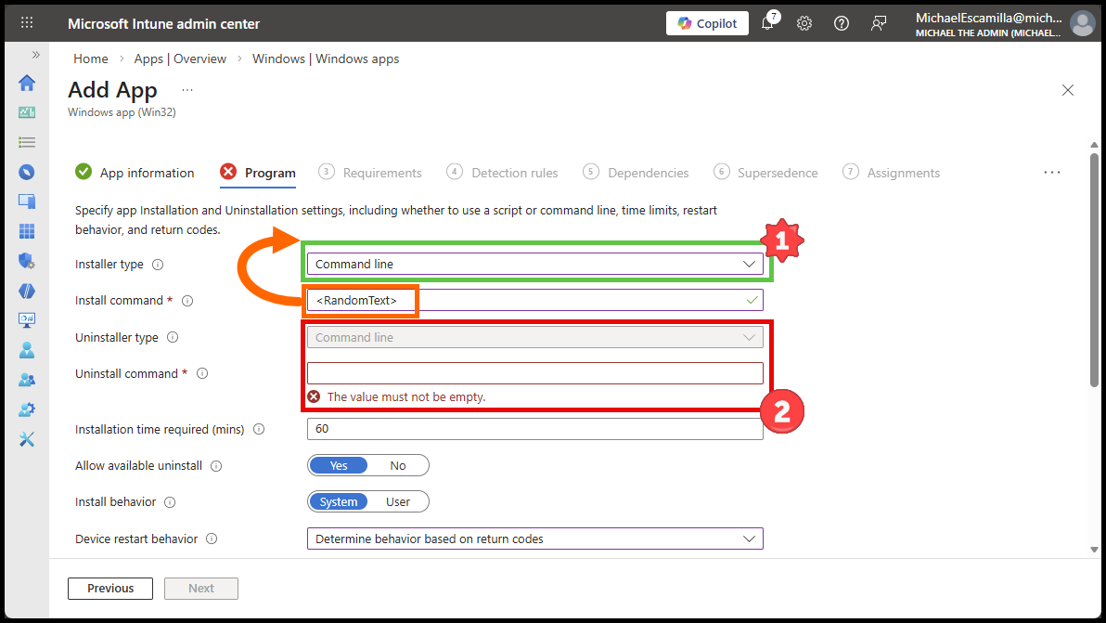Set Allow available uninstall to No
Image resolution: width=1106 pixels, height=623 pixels.
tap(397, 465)
